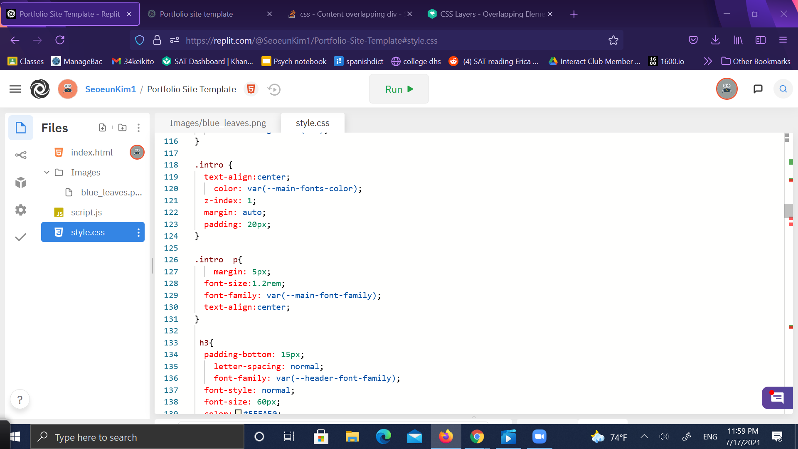Toggle the hamburger navigation menu
798x449 pixels.
coord(15,89)
